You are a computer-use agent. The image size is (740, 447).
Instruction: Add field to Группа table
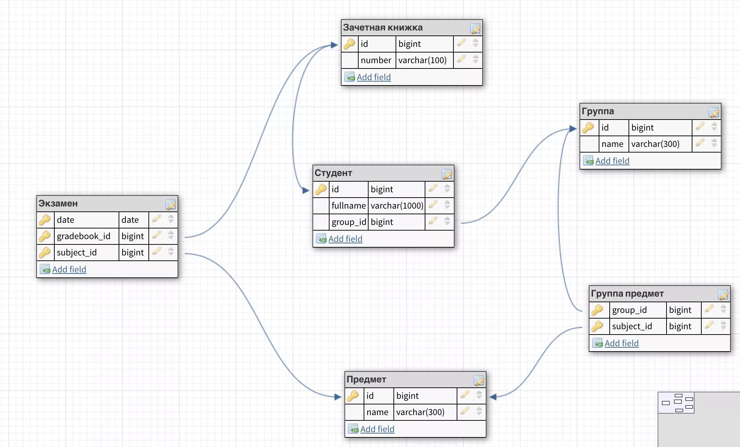pos(612,161)
